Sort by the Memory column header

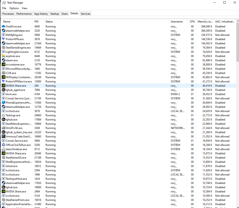click(205, 22)
